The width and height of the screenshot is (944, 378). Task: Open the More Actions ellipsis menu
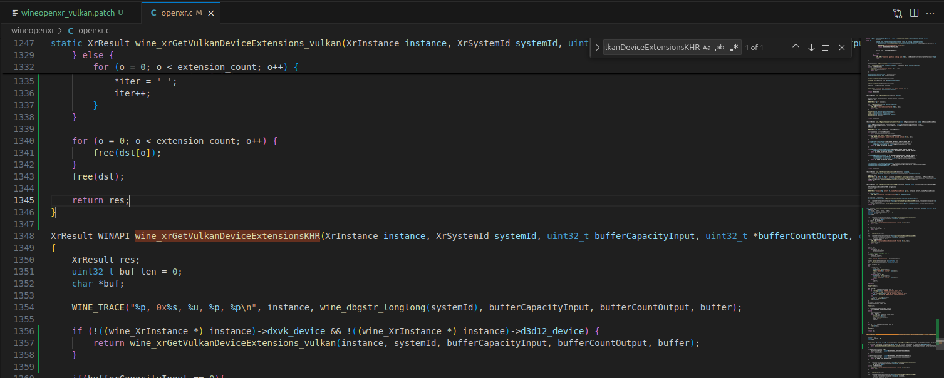tap(930, 13)
